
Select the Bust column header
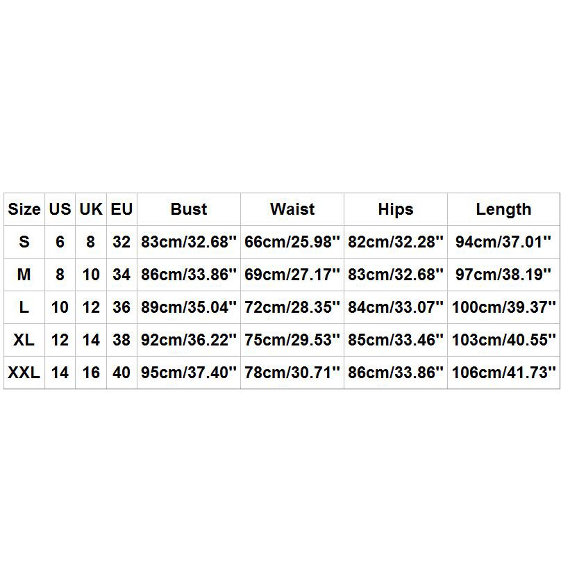click(x=189, y=209)
